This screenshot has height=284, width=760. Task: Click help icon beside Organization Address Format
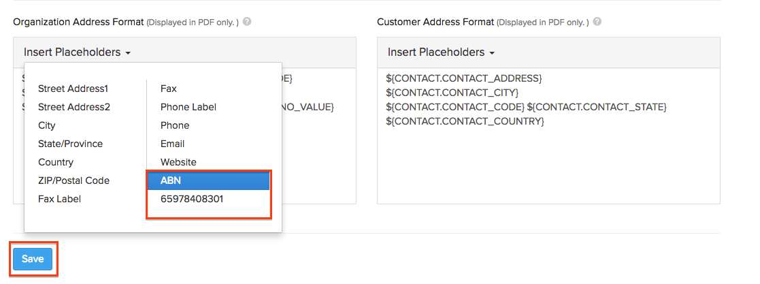(247, 21)
